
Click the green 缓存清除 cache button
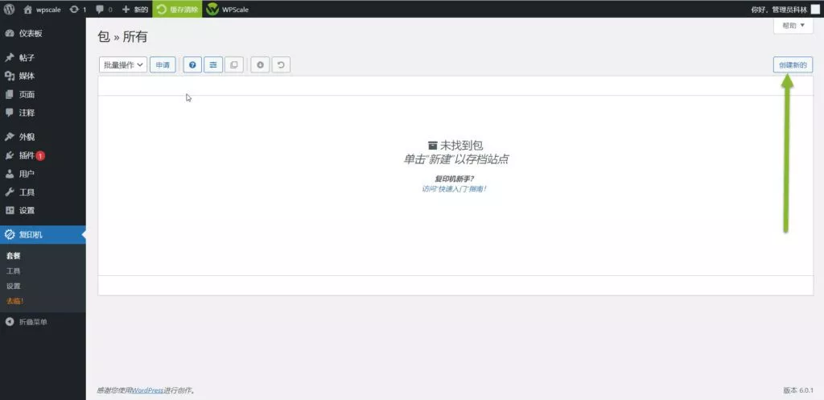coord(177,10)
